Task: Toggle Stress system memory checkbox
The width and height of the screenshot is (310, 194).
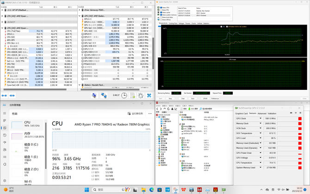Action: point(161,15)
